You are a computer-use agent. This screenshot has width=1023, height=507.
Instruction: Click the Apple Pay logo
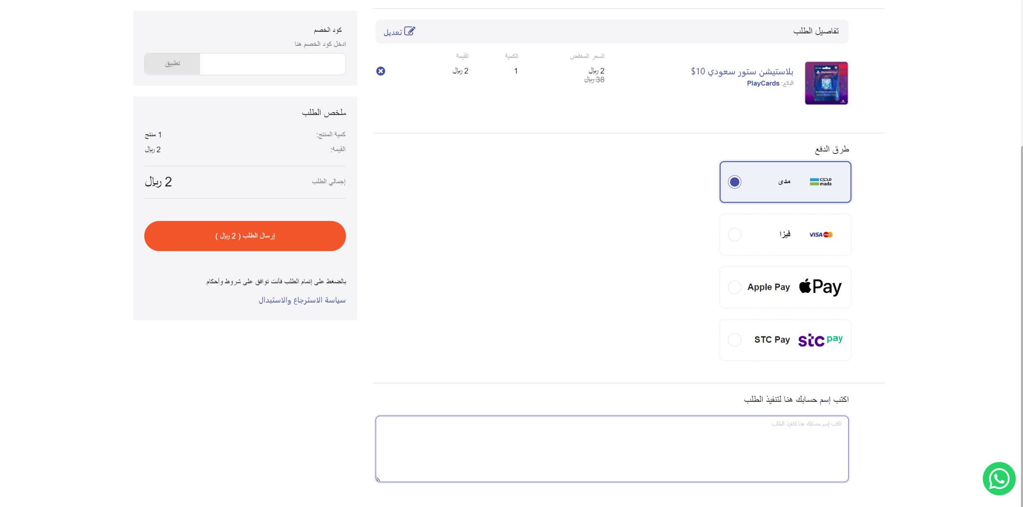[x=820, y=287]
